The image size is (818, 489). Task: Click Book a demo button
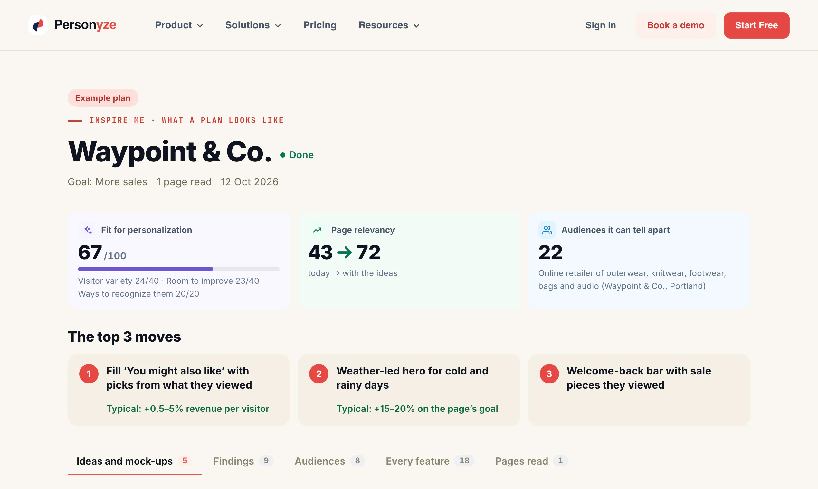tap(675, 25)
